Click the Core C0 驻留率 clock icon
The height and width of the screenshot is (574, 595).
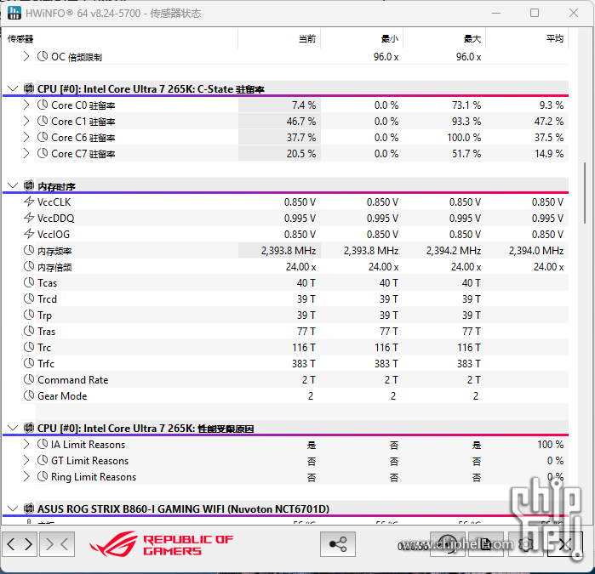pyautogui.click(x=43, y=105)
